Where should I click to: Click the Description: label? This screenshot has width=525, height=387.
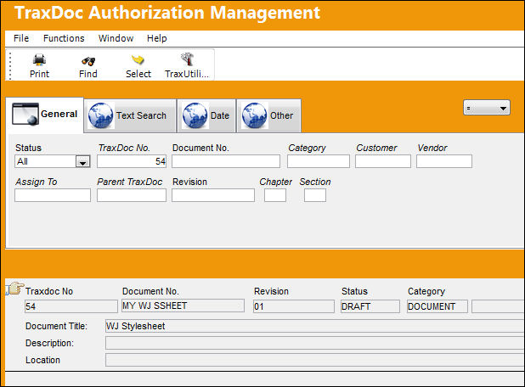[49, 343]
